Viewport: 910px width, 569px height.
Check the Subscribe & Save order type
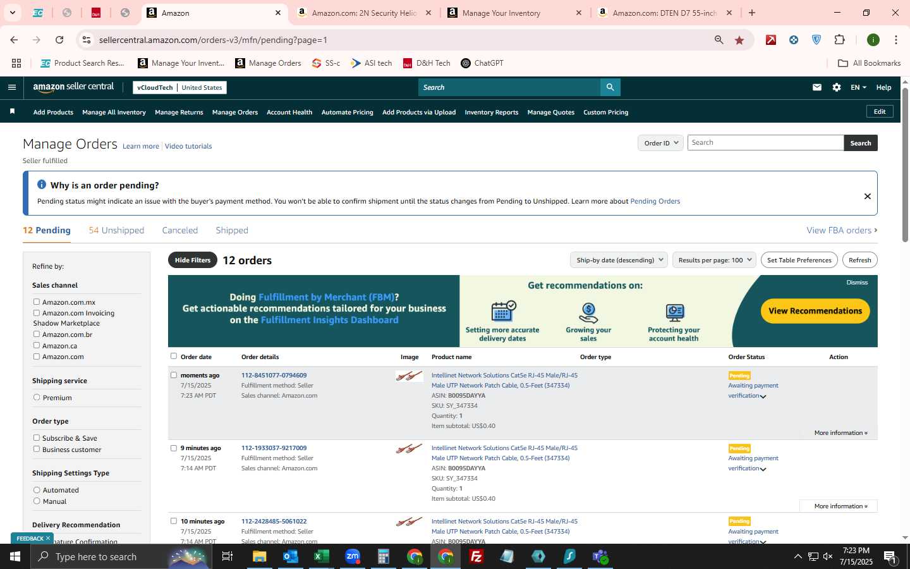point(37,437)
